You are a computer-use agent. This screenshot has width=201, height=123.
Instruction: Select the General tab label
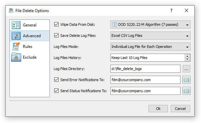tap(30, 25)
